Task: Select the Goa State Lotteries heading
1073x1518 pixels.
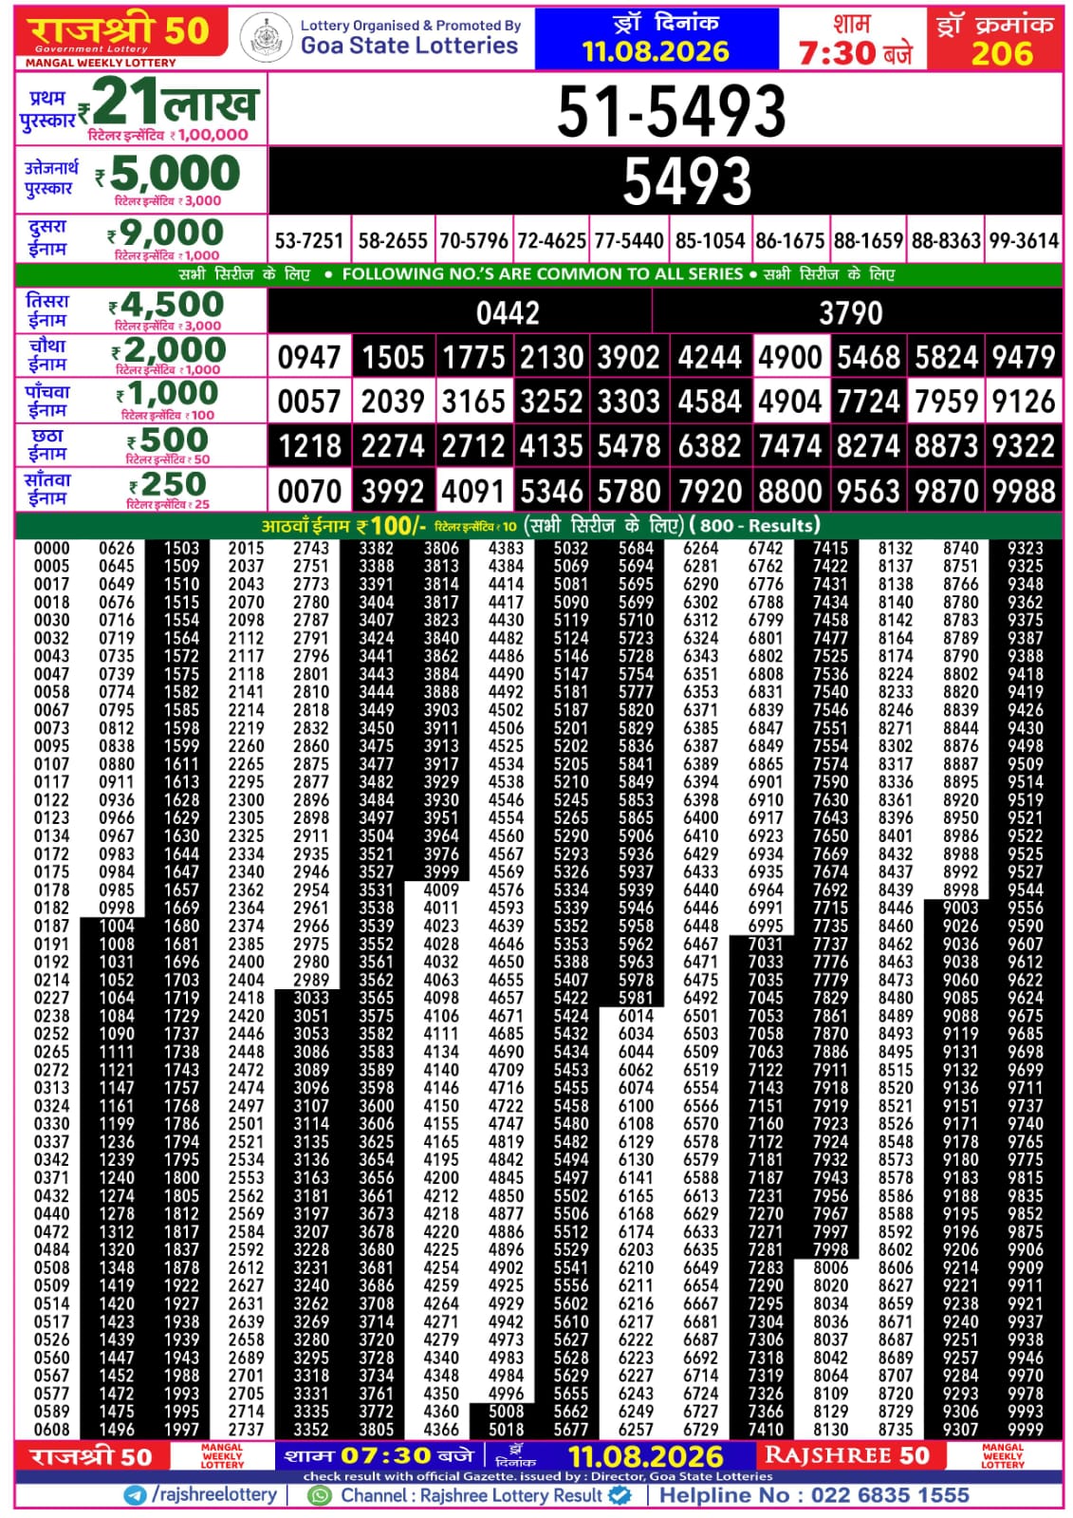Action: [x=409, y=46]
